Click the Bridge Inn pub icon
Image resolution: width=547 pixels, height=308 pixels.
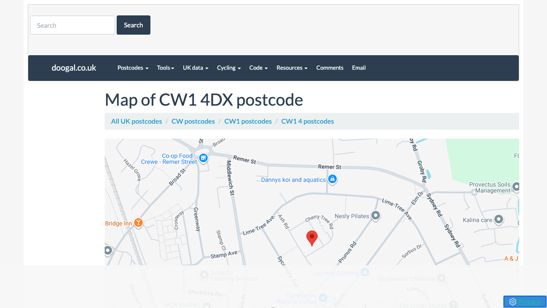click(x=138, y=222)
